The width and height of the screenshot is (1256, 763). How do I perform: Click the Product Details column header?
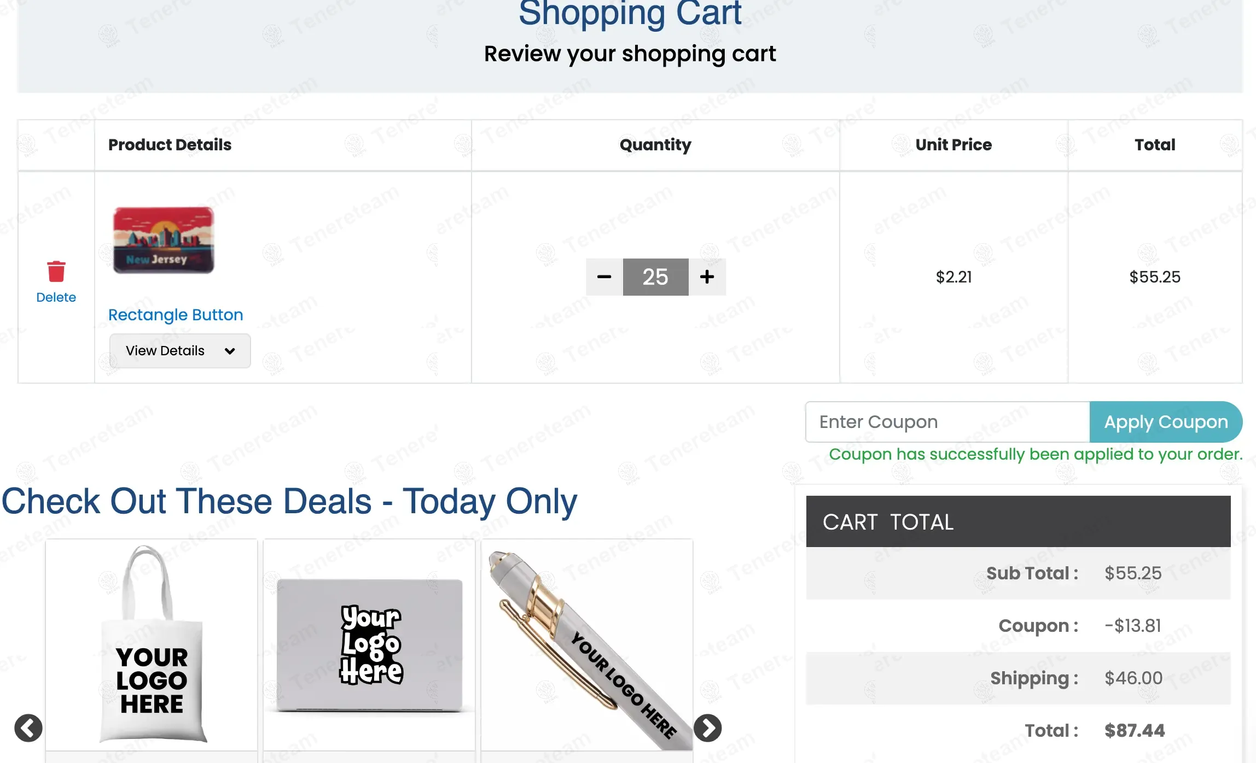170,145
